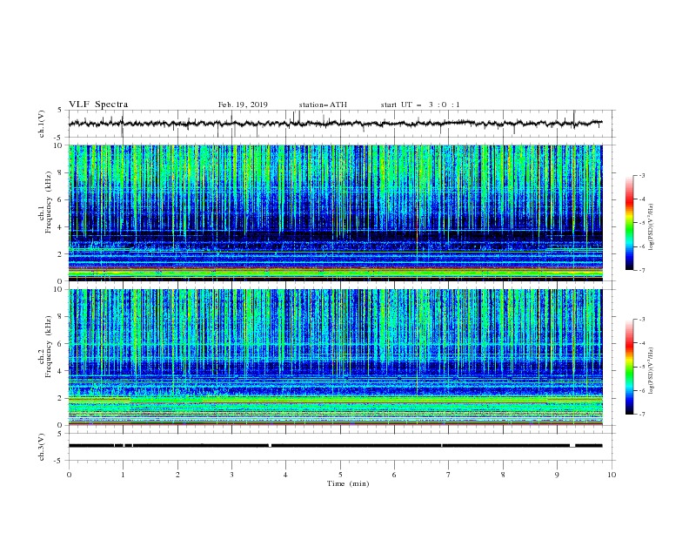Image resolution: width=689 pixels, height=533 pixels.
Task: Click the ch.1 color bar "log(PSD)(V²/Hz)" label
Action: pyautogui.click(x=651, y=227)
